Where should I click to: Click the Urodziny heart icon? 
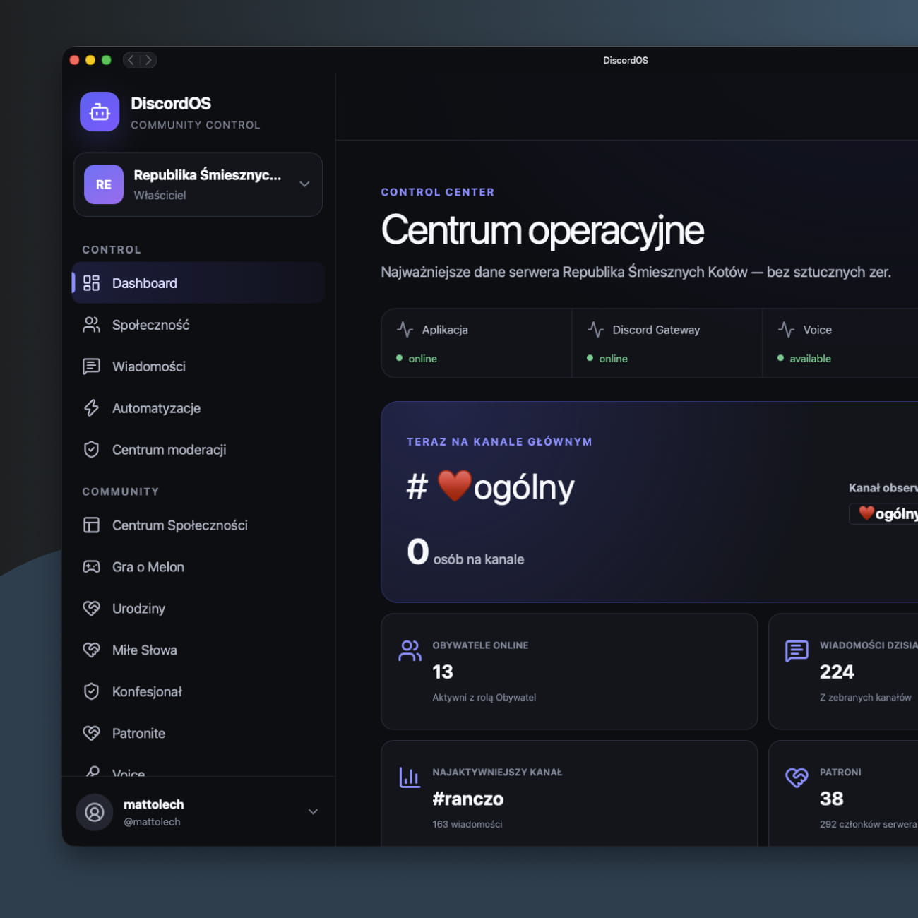coord(91,609)
